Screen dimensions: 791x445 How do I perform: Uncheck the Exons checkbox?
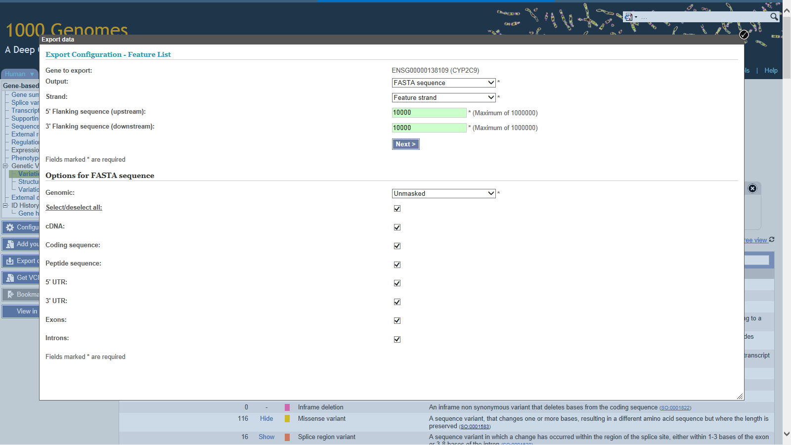point(397,321)
